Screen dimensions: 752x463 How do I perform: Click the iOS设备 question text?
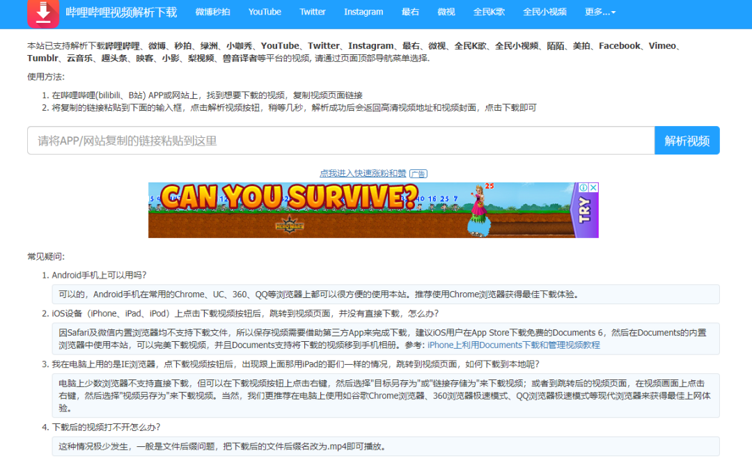coord(245,313)
